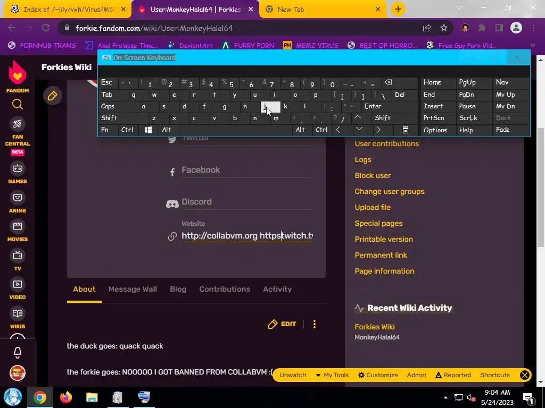This screenshot has width=545, height=408.
Task: Open the Message Wall tab
Action: [133, 290]
